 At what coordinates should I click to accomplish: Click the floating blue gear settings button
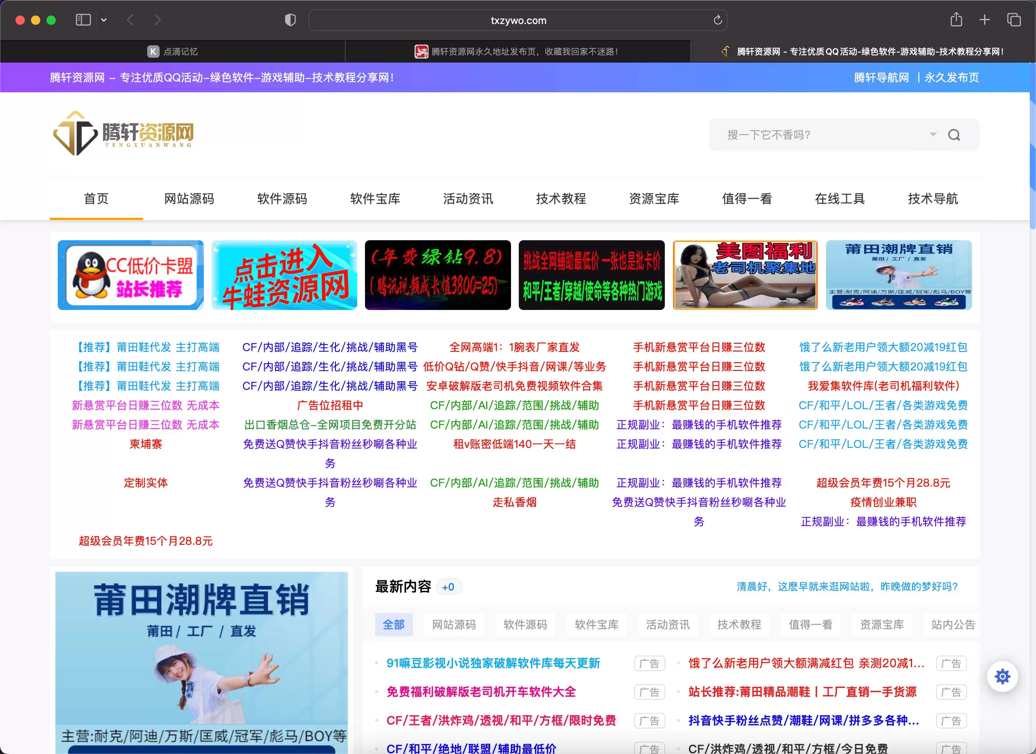coord(1002,677)
